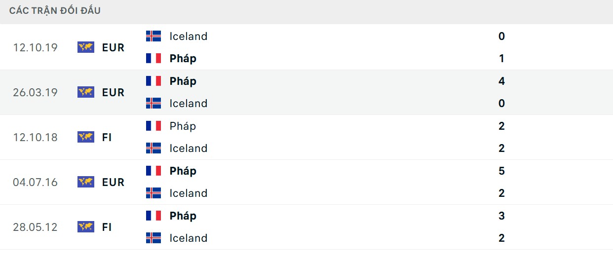The height and width of the screenshot is (261, 613).
Task: Select the EUR competition label for 04.07.16
Action: click(113, 182)
